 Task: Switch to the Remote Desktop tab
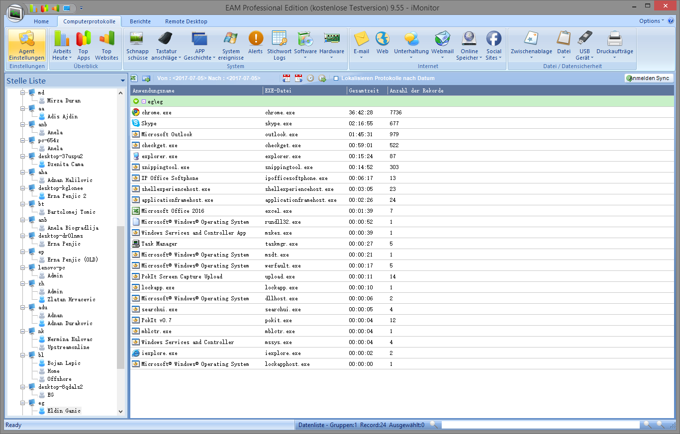click(x=186, y=21)
